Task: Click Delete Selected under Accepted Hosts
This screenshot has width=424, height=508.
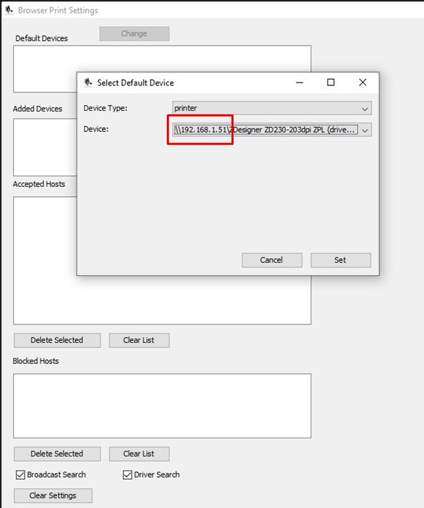Action: [57, 340]
